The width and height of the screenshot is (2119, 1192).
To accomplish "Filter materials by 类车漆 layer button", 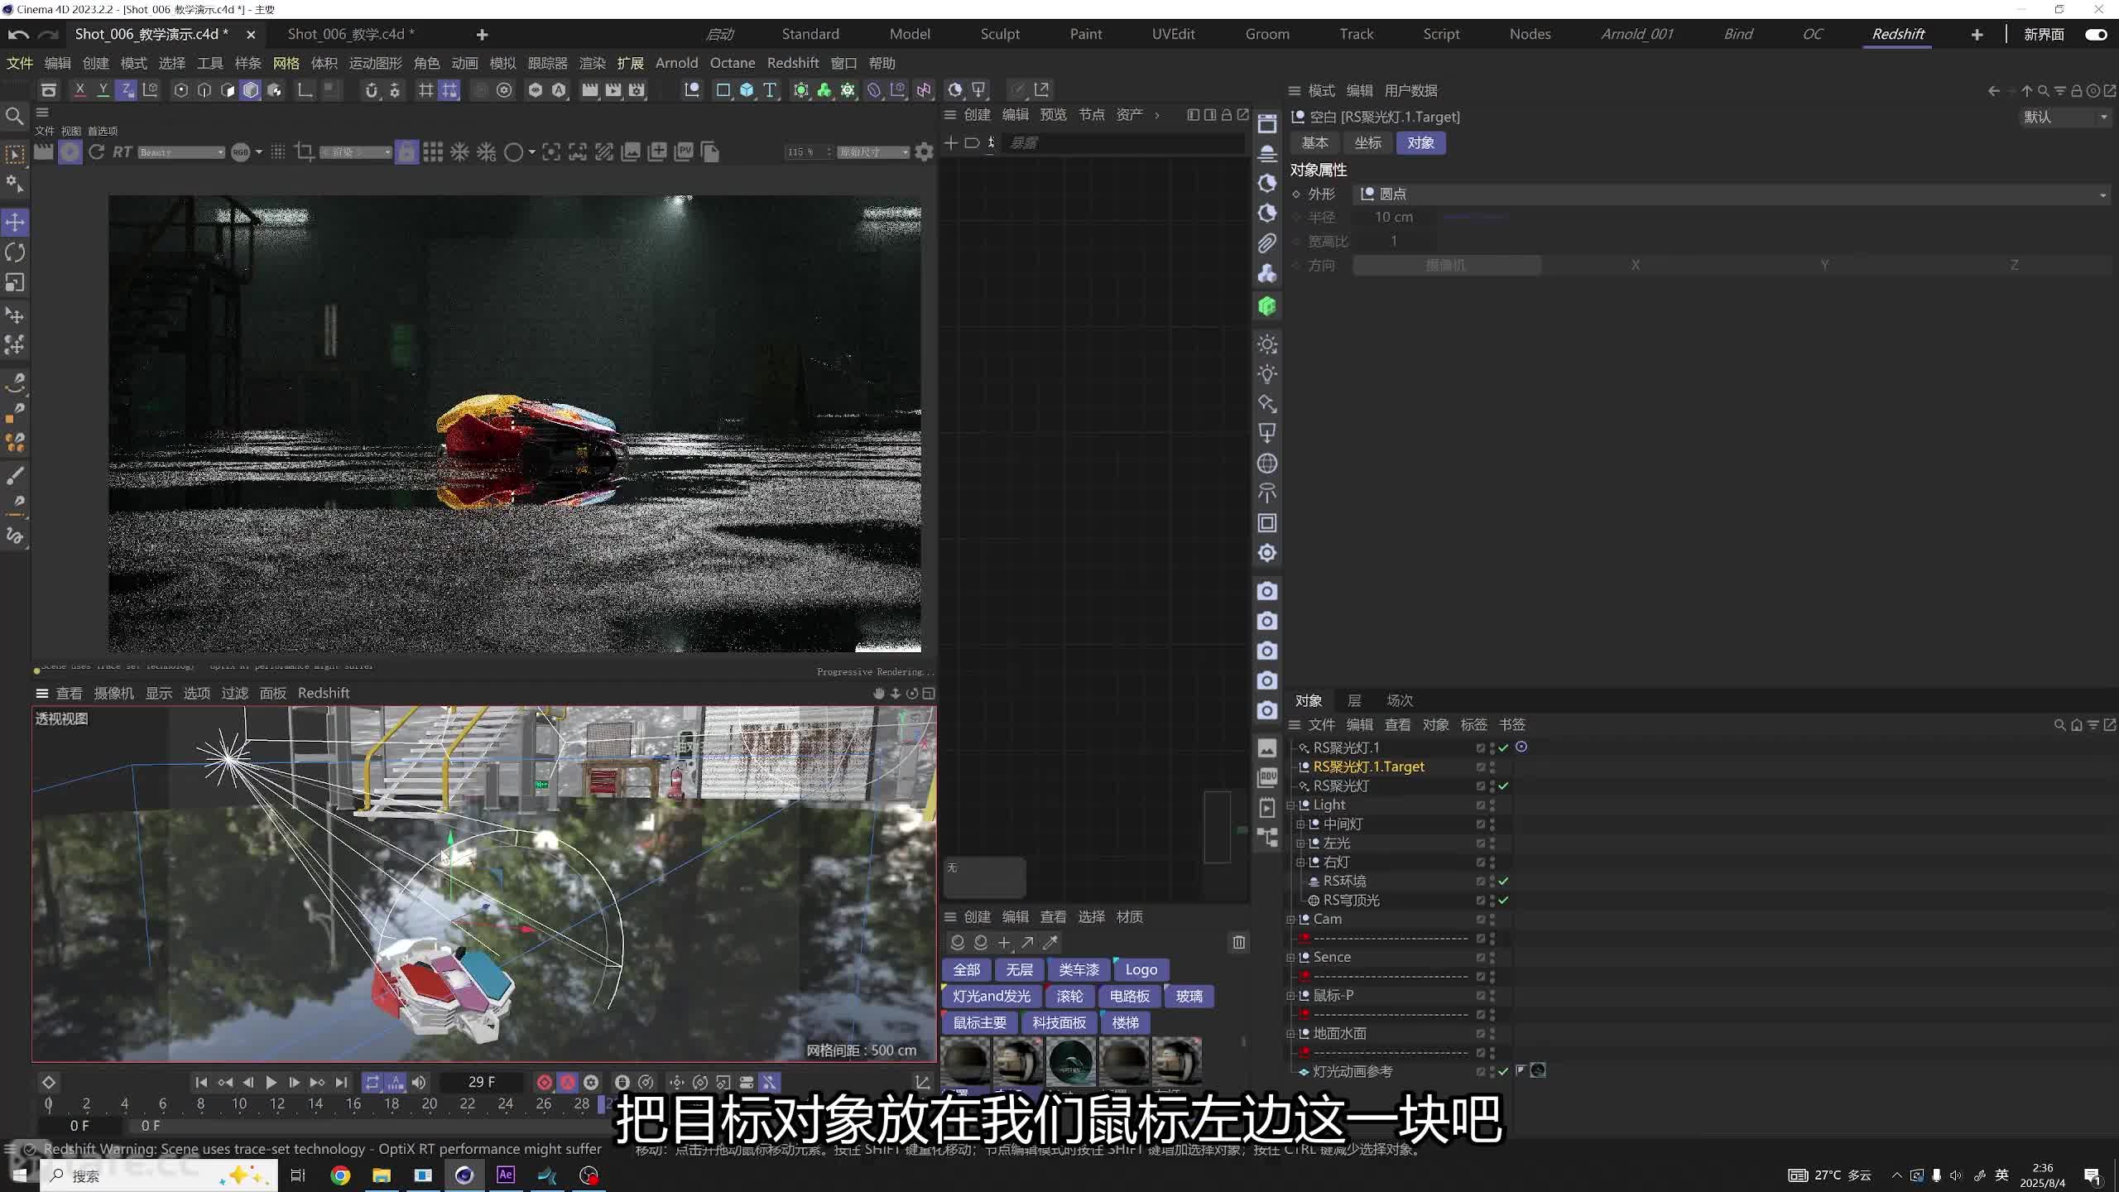I will click(x=1079, y=970).
